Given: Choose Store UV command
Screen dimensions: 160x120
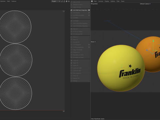Looking at the screenshot, I should pyautogui.click(x=80, y=76).
